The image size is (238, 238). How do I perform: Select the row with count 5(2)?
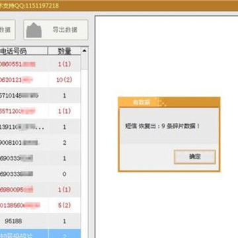40,206
